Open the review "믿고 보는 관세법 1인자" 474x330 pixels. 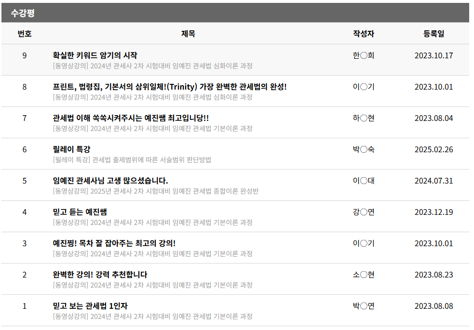click(x=90, y=306)
